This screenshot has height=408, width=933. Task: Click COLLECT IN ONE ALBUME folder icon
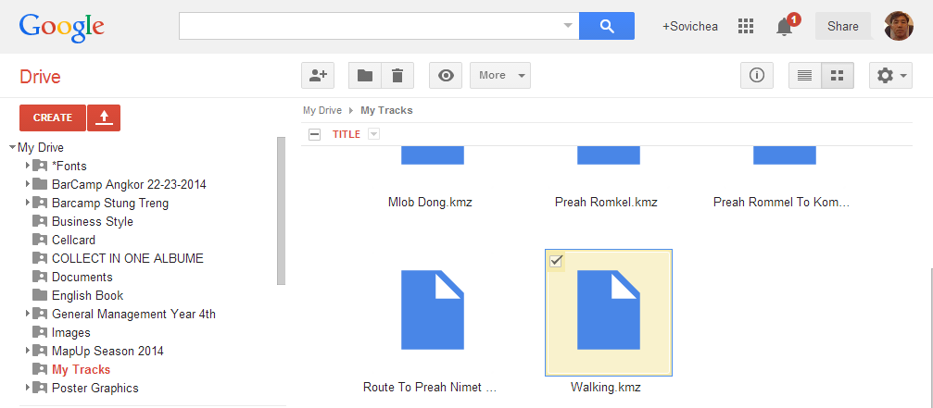coord(40,258)
